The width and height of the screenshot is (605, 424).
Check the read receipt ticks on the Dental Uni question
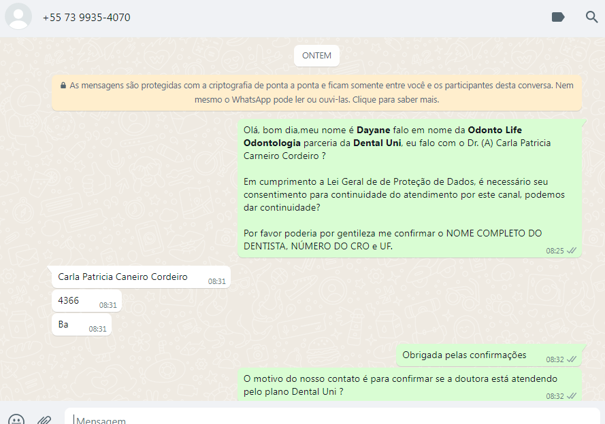572,396
